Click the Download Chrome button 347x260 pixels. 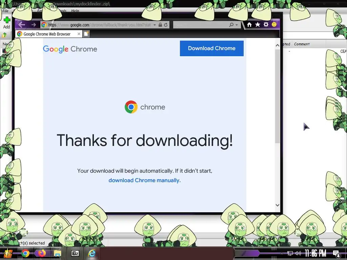211,48
